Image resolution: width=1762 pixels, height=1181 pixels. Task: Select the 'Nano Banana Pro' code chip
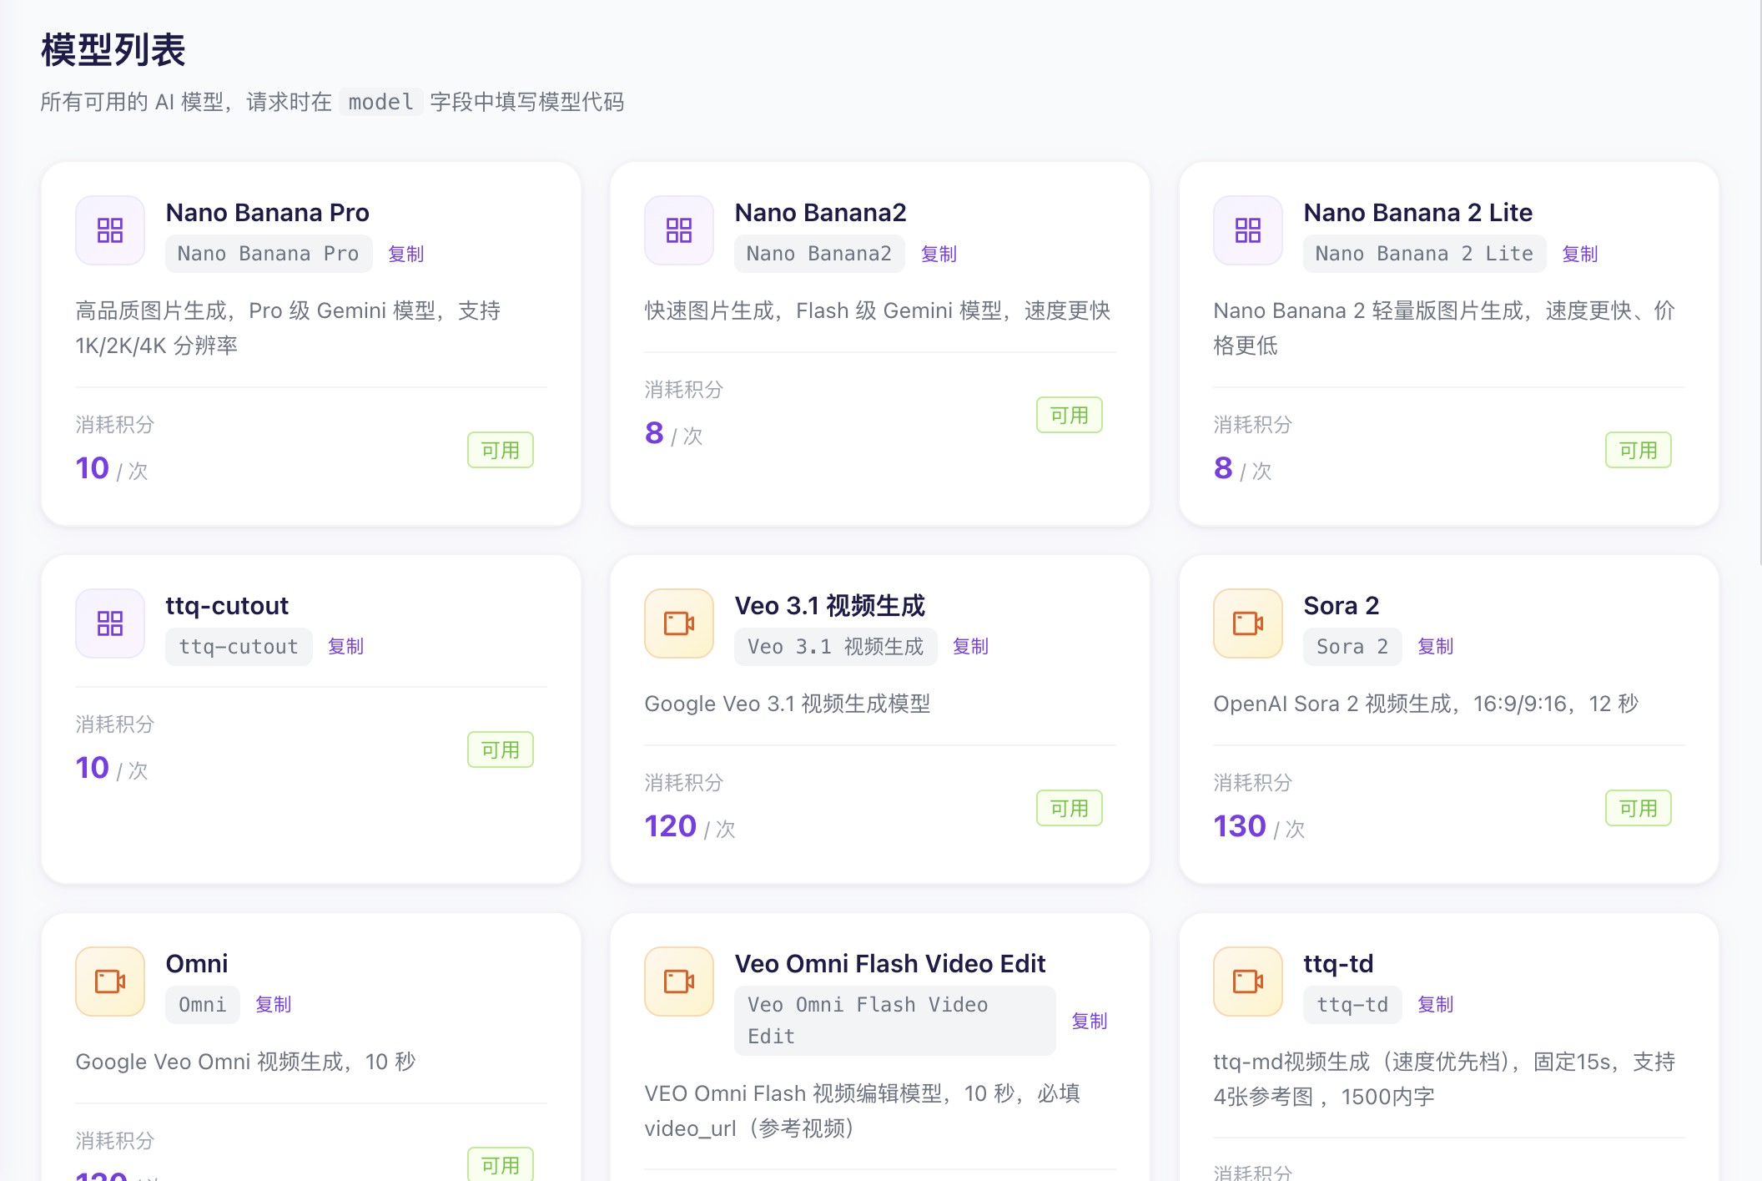click(x=269, y=254)
